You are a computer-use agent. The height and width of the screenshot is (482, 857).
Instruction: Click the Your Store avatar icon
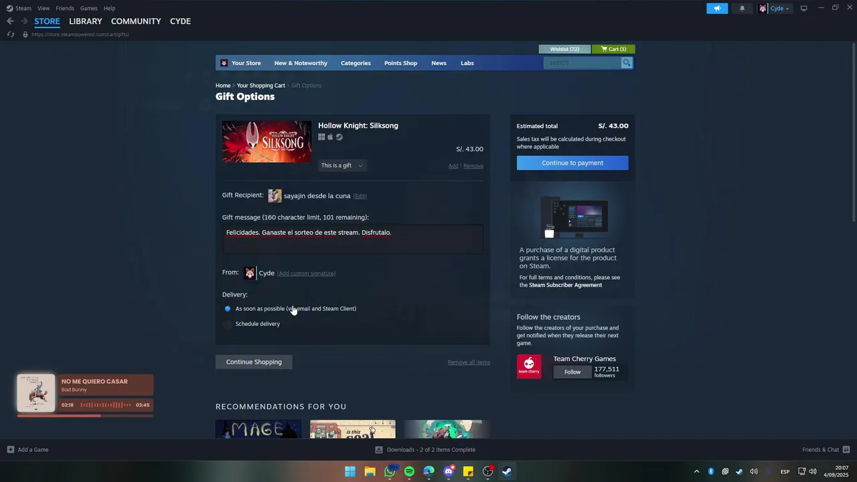(x=224, y=63)
